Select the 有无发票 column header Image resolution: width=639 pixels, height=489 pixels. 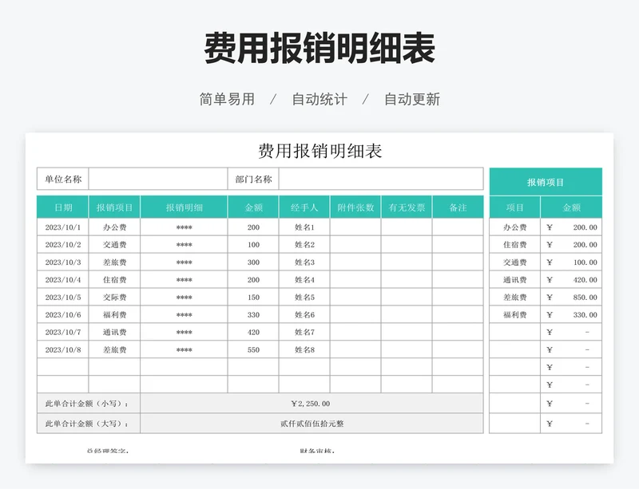[407, 207]
